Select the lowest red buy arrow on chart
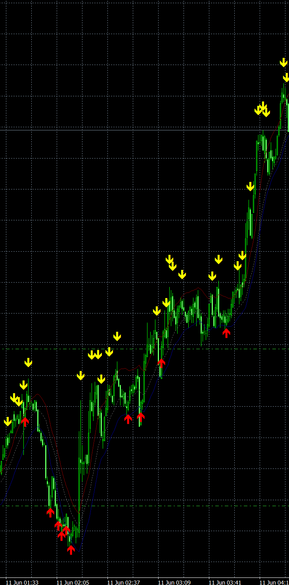Viewport: 289px width, 585px height. click(x=71, y=550)
